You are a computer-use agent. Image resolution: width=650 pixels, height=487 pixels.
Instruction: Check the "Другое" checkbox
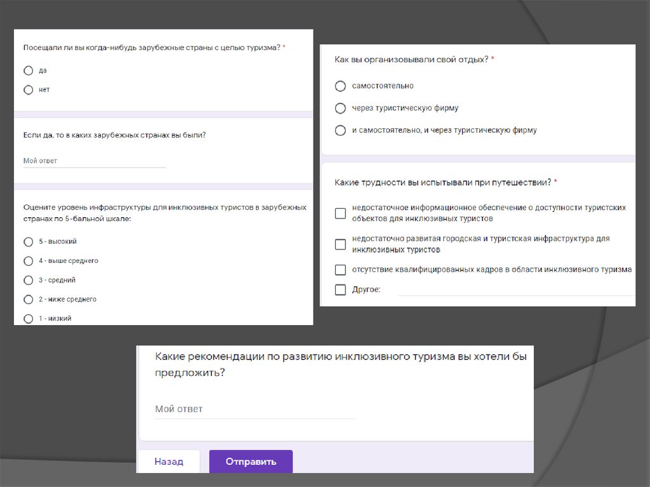pos(340,290)
